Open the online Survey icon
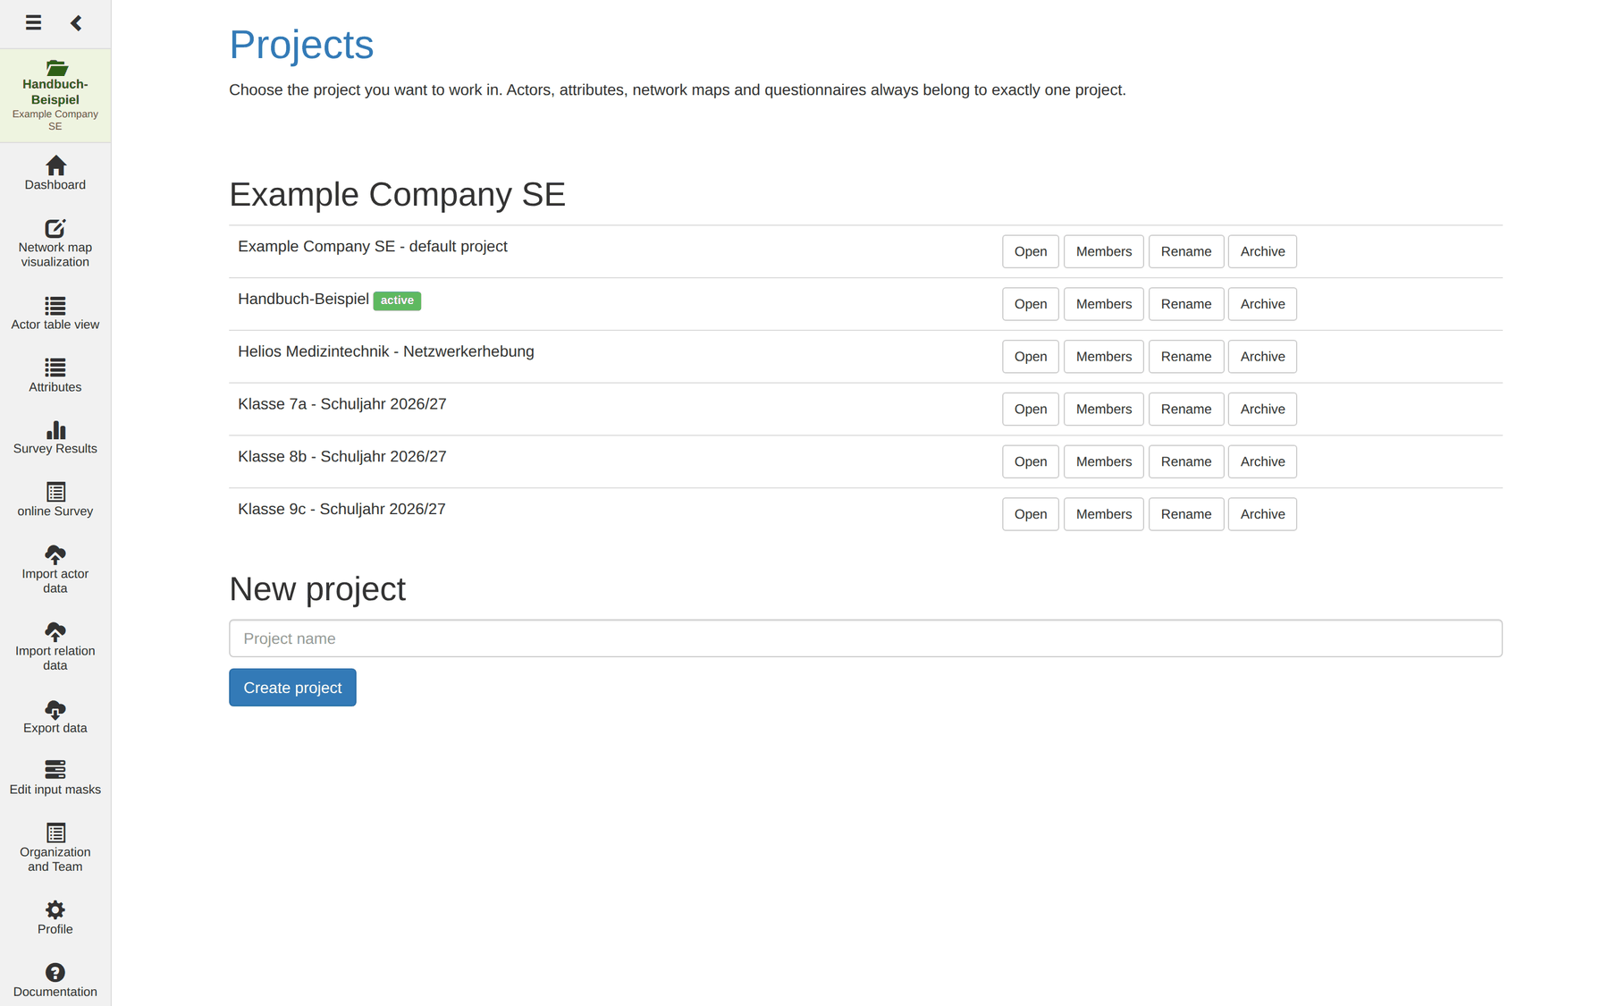Viewport: 1609px width, 1006px height. pyautogui.click(x=55, y=492)
